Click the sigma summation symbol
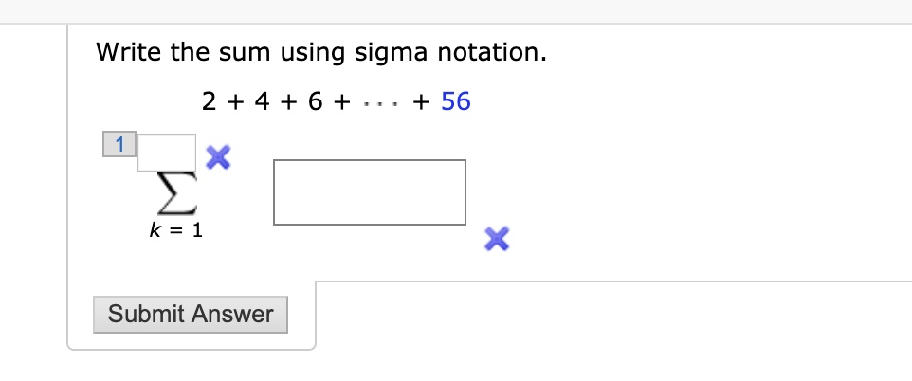Screen dimensions: 912x381 [x=177, y=194]
